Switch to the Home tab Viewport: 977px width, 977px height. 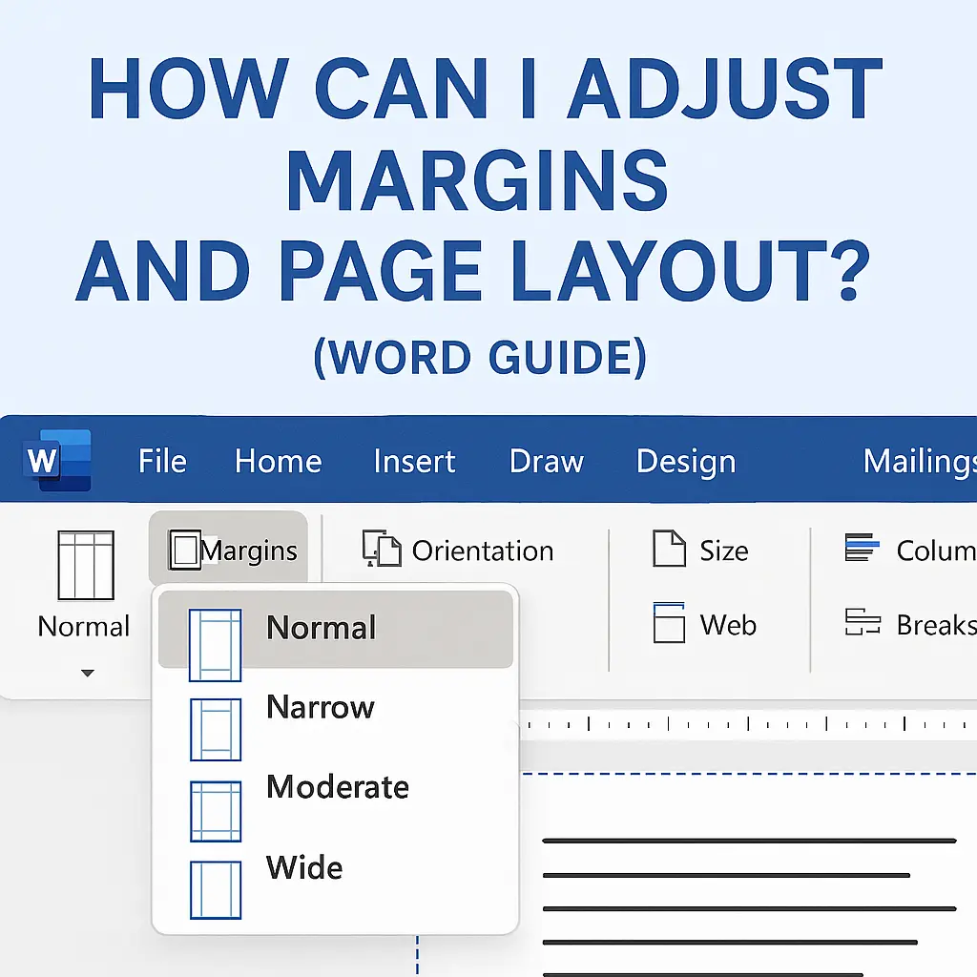pos(277,461)
